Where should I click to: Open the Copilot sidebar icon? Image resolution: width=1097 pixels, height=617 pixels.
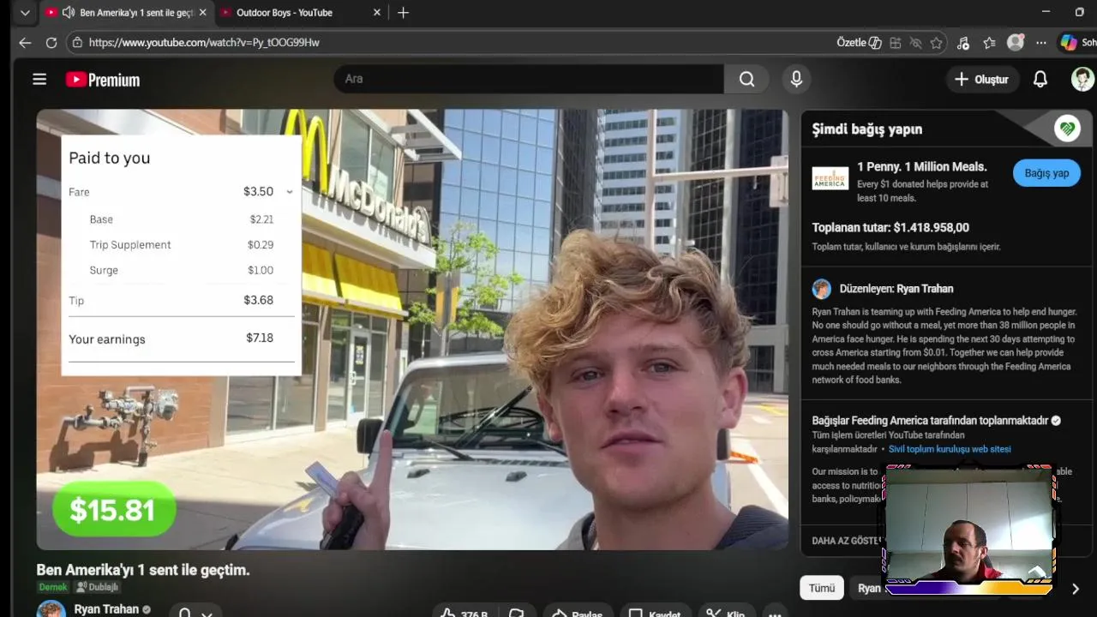[x=1069, y=42]
